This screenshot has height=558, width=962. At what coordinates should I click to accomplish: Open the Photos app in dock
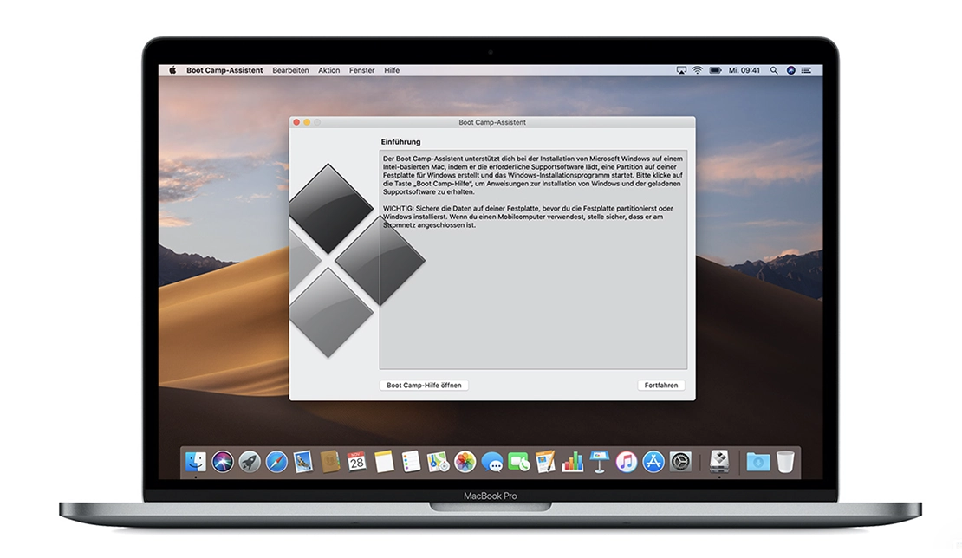(x=465, y=462)
